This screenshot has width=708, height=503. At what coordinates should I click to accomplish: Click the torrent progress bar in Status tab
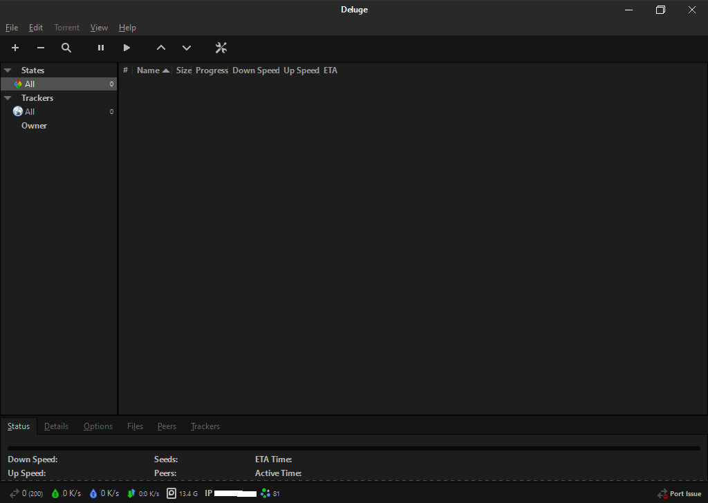coord(354,448)
